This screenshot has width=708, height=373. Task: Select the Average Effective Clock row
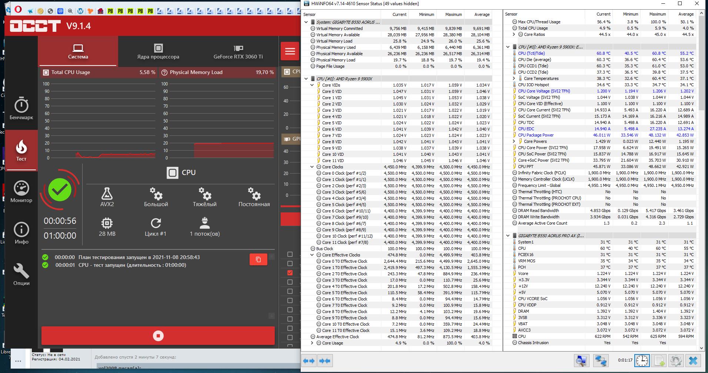click(397, 337)
